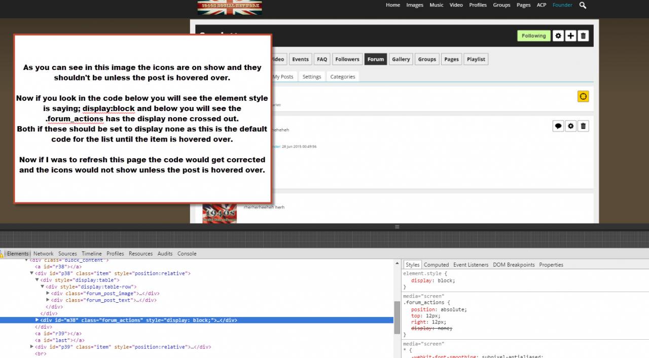Expand the div id="m38" forum_actions node

pyautogui.click(x=37, y=320)
